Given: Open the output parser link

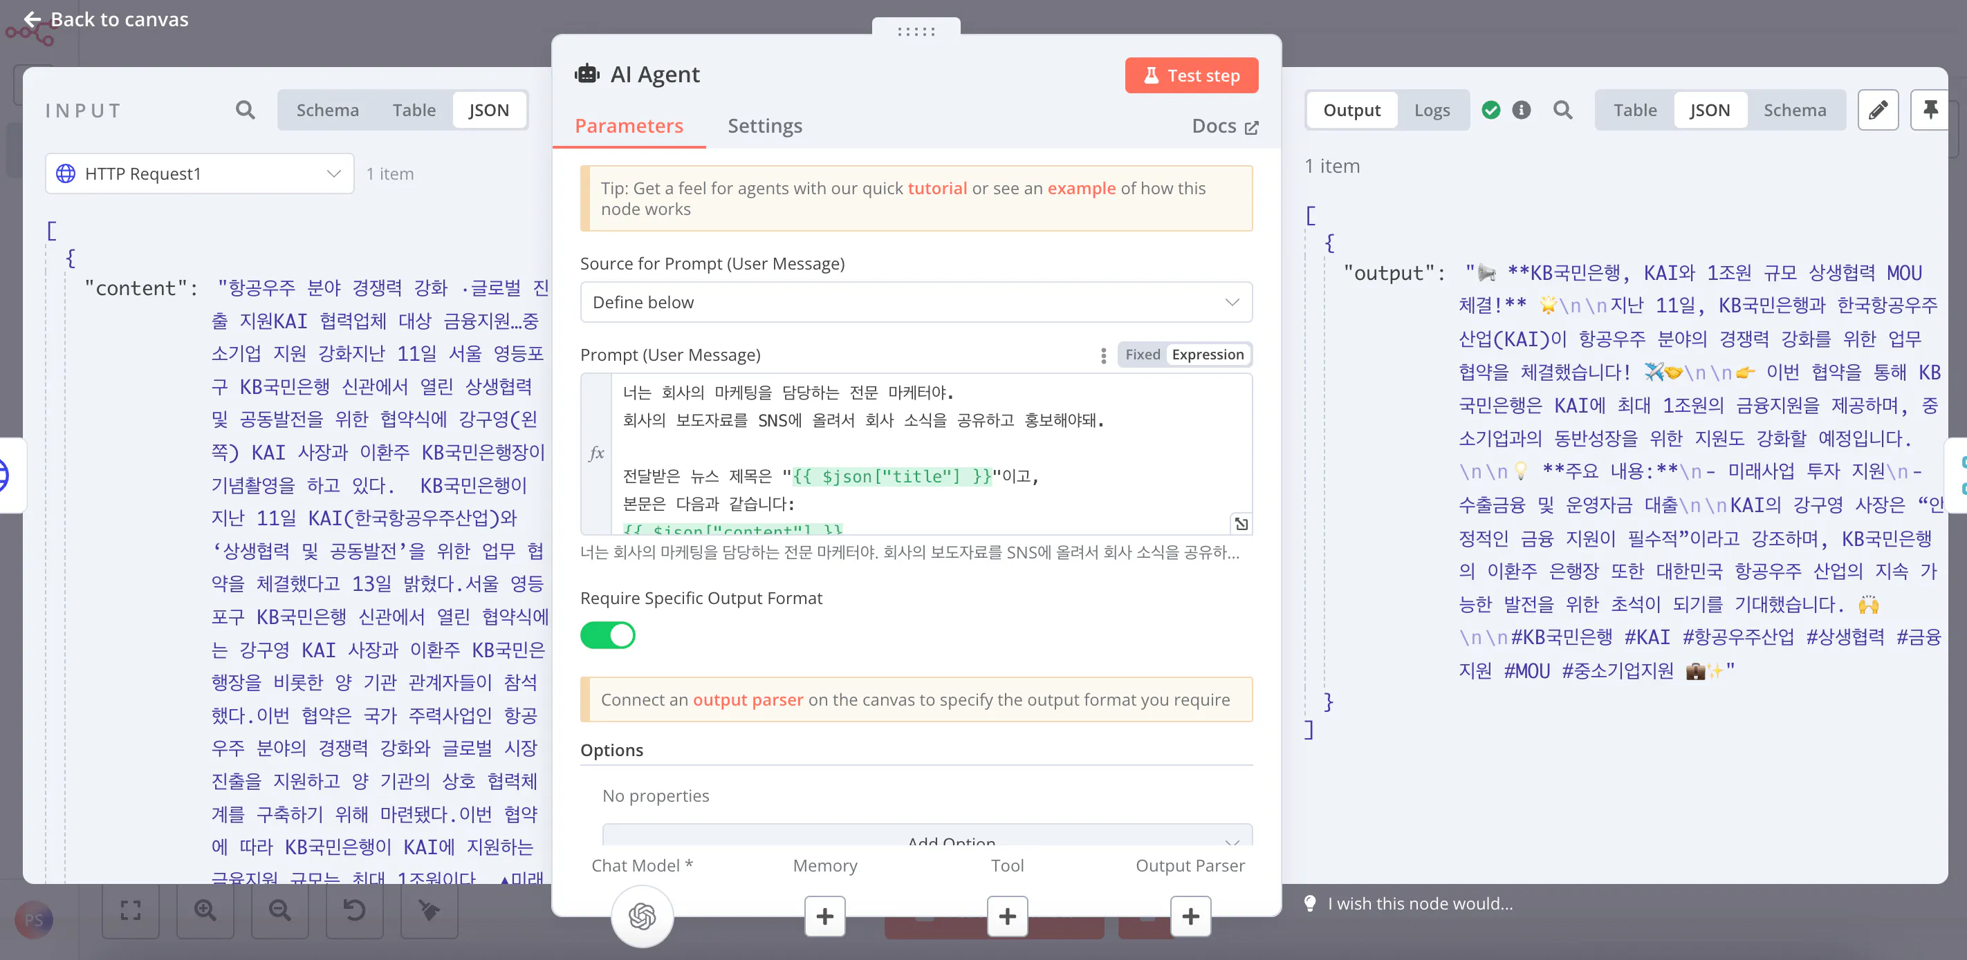Looking at the screenshot, I should (747, 699).
